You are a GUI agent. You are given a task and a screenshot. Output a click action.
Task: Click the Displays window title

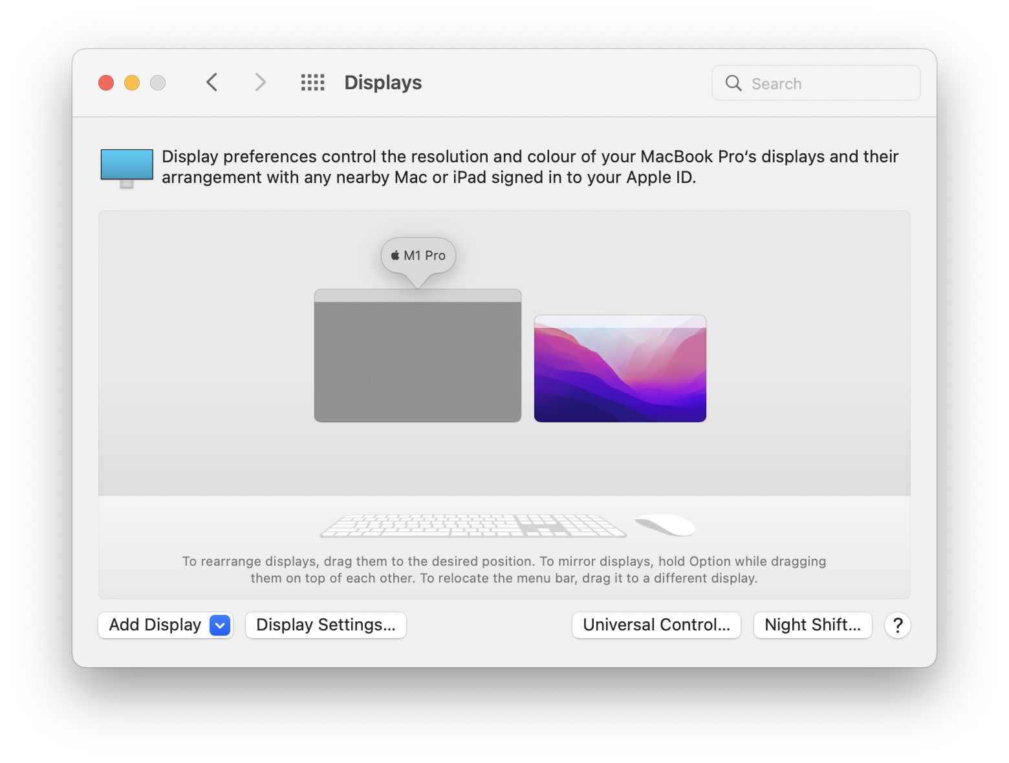(382, 82)
